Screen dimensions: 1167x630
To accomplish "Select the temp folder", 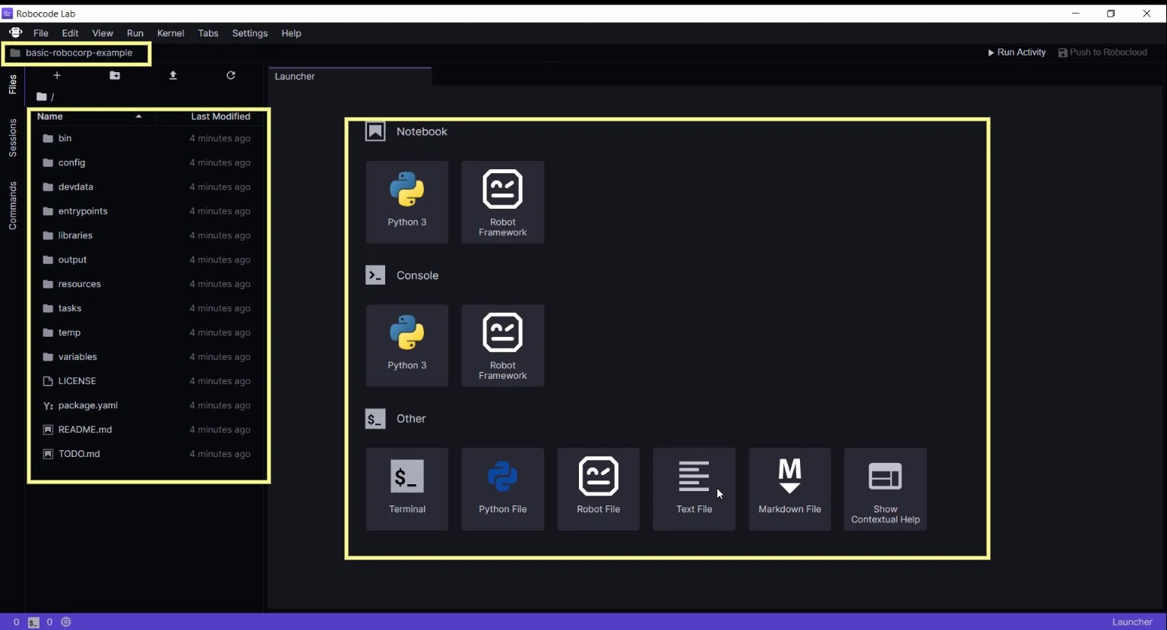I will pyautogui.click(x=148, y=332).
